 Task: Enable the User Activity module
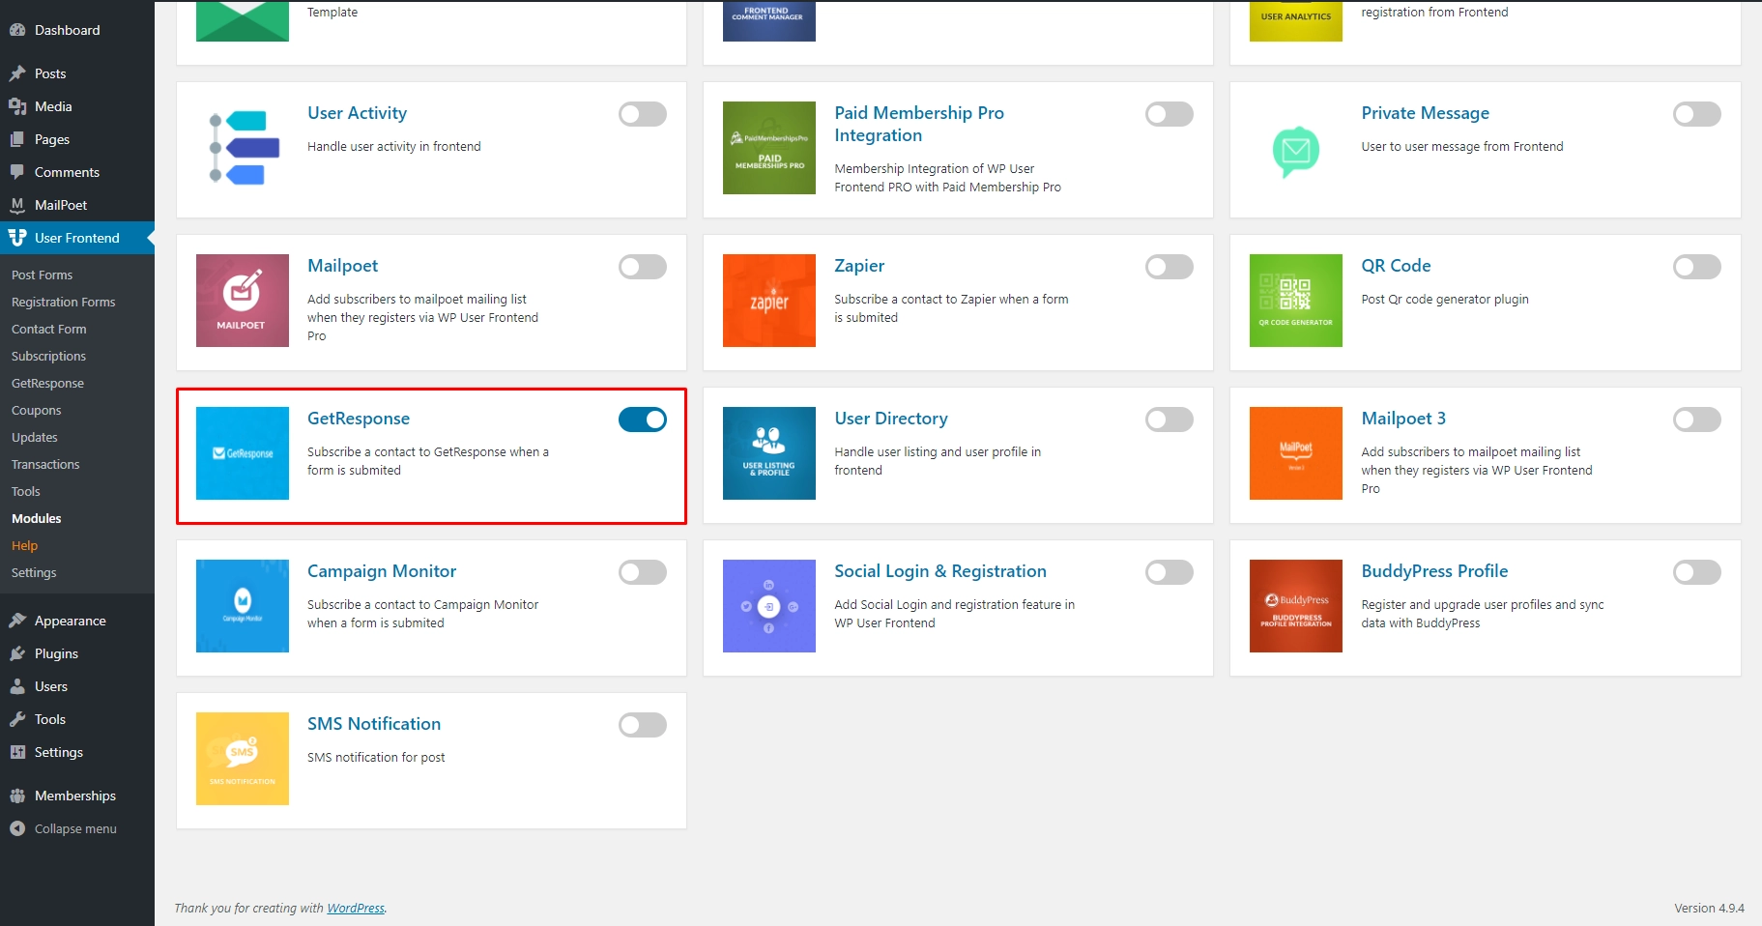coord(642,114)
